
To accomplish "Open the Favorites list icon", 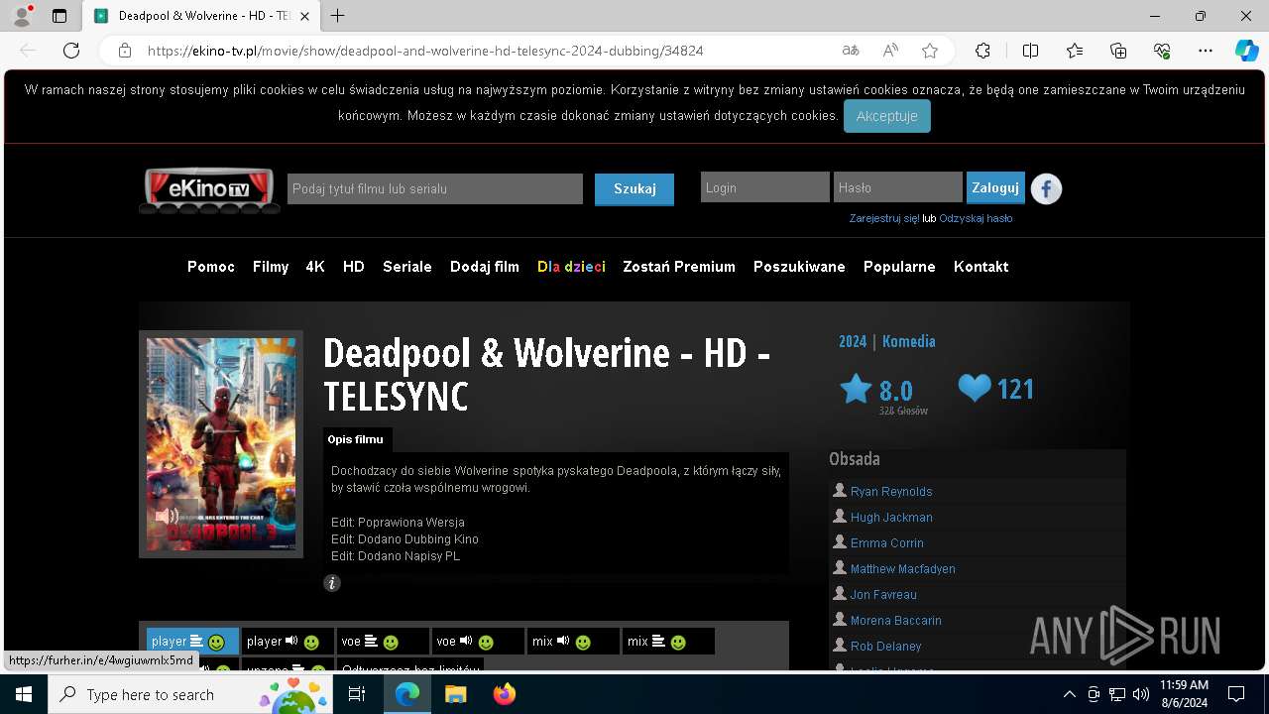I will pyautogui.click(x=1075, y=51).
